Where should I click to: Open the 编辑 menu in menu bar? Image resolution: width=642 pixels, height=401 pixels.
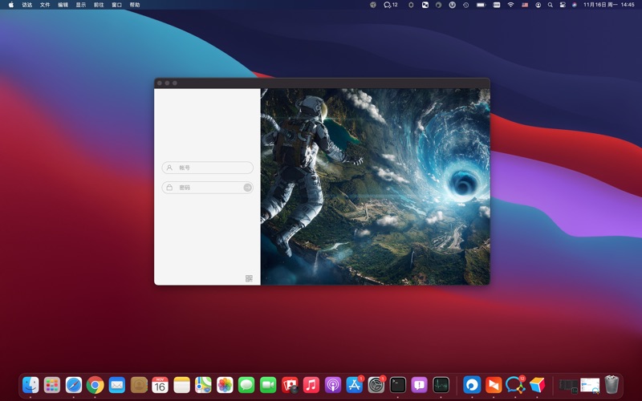63,5
